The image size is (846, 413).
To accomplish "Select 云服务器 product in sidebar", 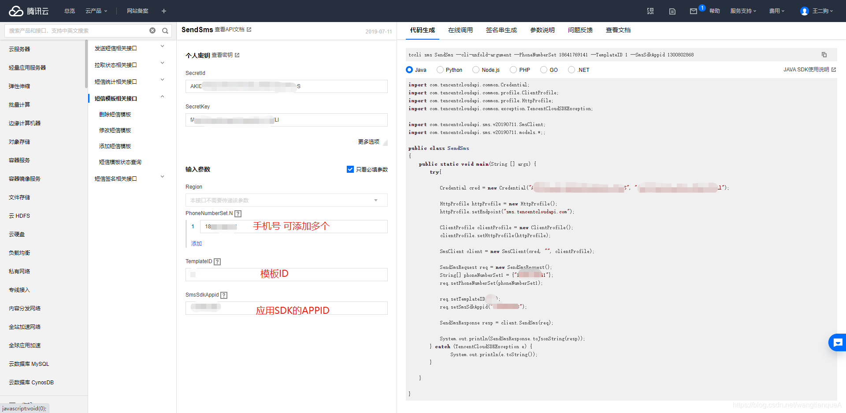I will [19, 49].
